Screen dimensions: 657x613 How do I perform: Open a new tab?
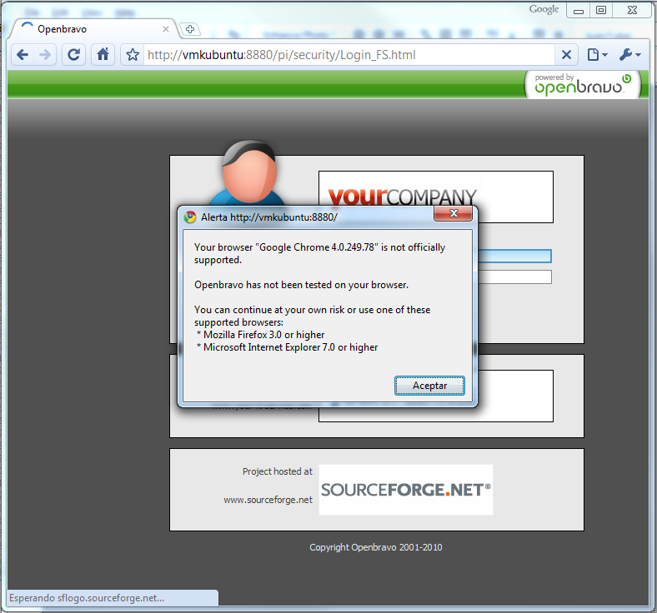click(x=190, y=29)
